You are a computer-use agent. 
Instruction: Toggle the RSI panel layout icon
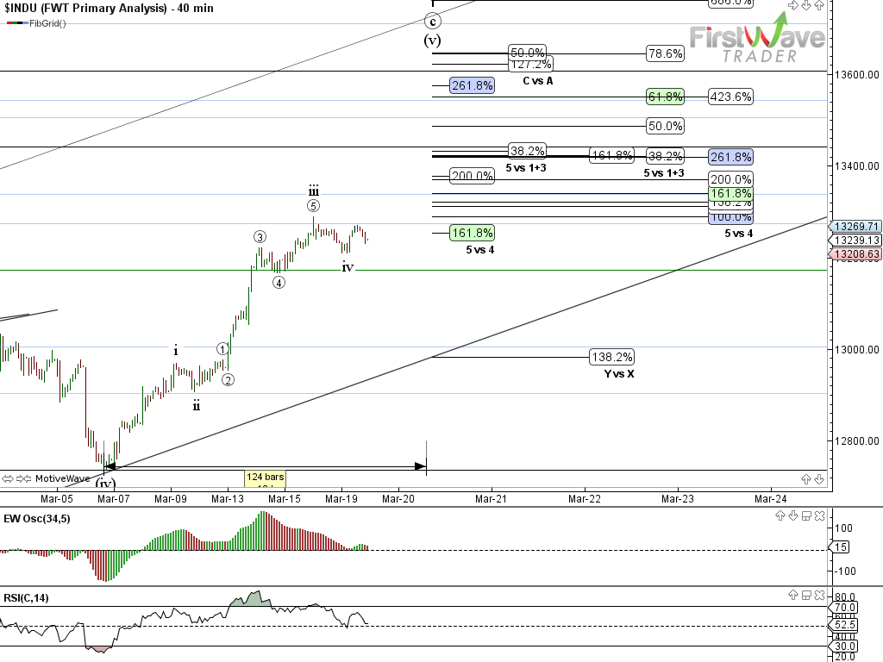coord(805,594)
